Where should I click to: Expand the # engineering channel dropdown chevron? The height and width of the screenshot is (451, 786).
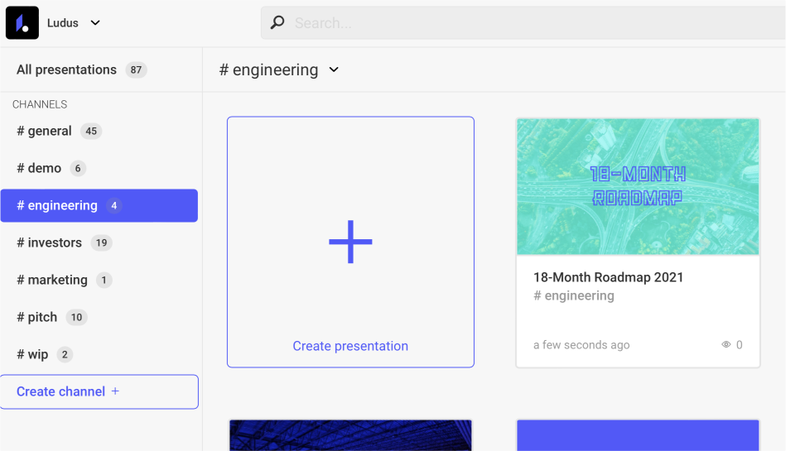[334, 70]
